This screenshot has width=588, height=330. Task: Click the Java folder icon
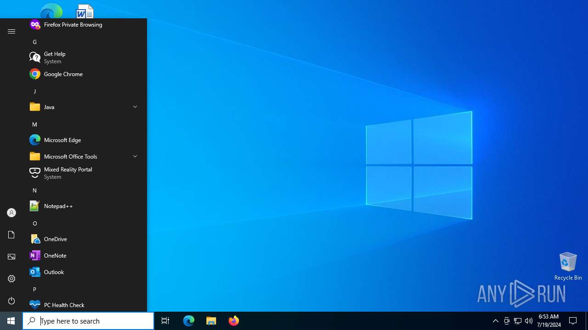(35, 107)
